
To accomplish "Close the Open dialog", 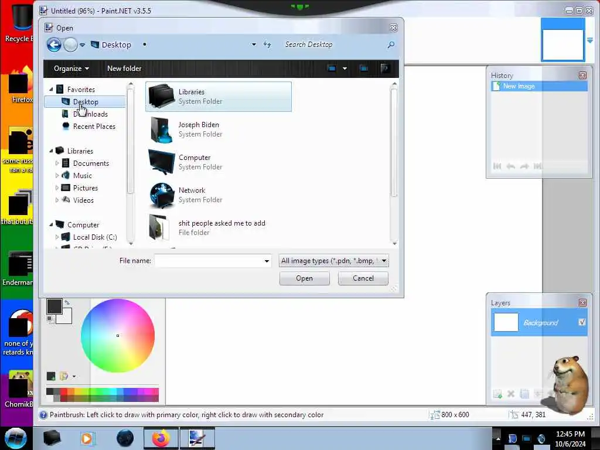I will click(x=393, y=28).
